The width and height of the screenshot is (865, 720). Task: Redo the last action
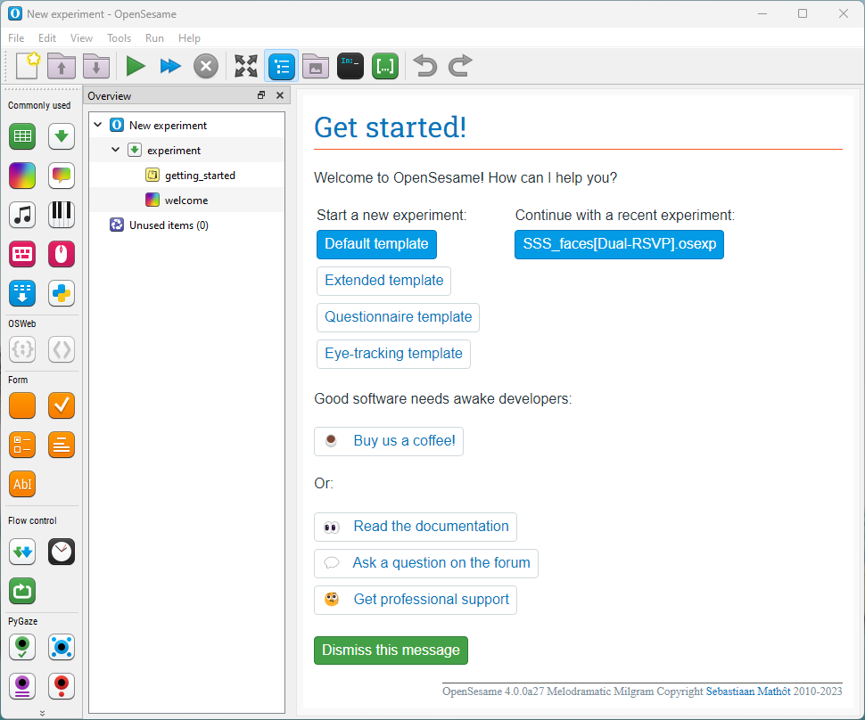pos(459,66)
